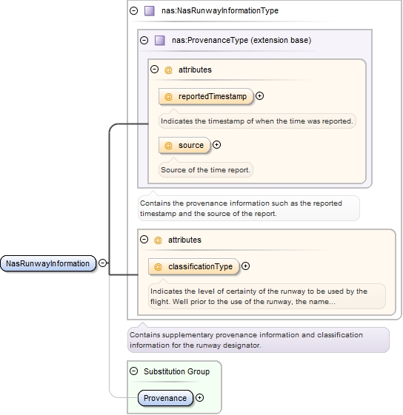Click the runway designator description annotation
The width and height of the screenshot is (403, 415).
point(259,340)
